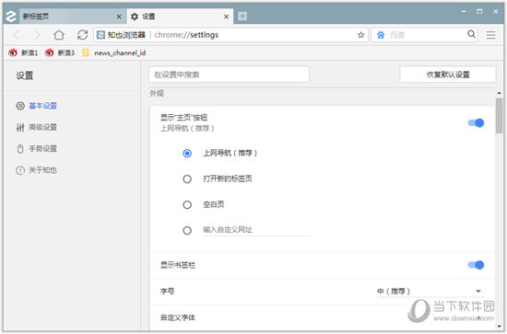Select the custom URL radio option
Image resolution: width=507 pixels, height=334 pixels.
pyautogui.click(x=187, y=231)
